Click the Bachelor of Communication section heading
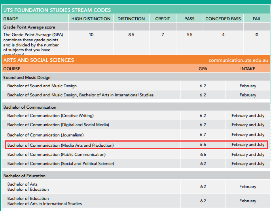The width and height of the screenshot is (271, 211). (x=30, y=107)
